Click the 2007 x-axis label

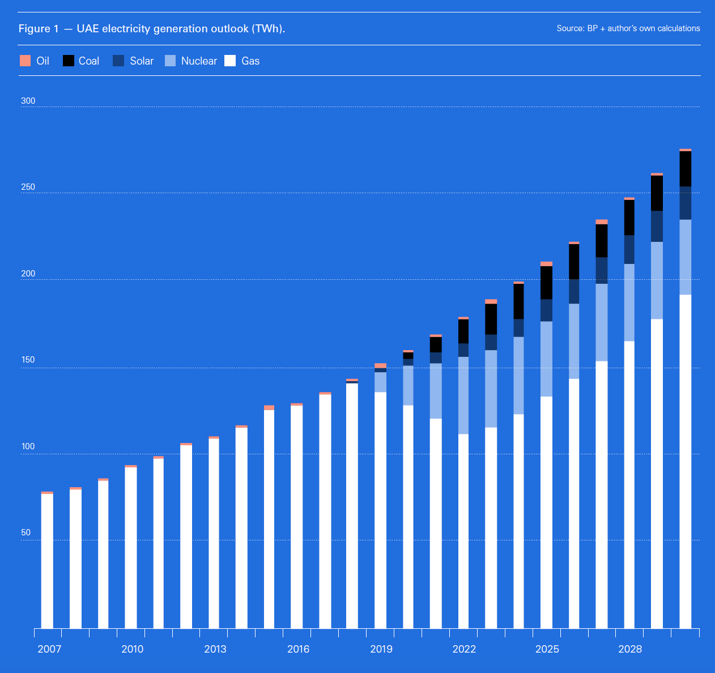[49, 649]
